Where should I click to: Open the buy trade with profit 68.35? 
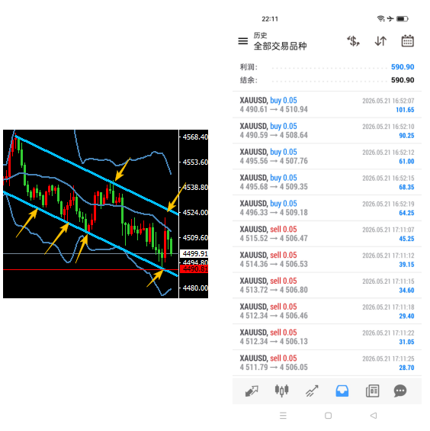327,182
